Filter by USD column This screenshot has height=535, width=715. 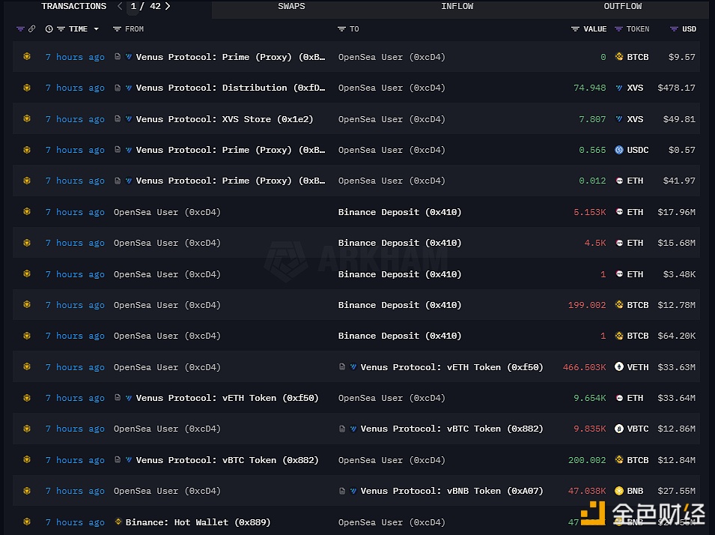click(x=674, y=29)
